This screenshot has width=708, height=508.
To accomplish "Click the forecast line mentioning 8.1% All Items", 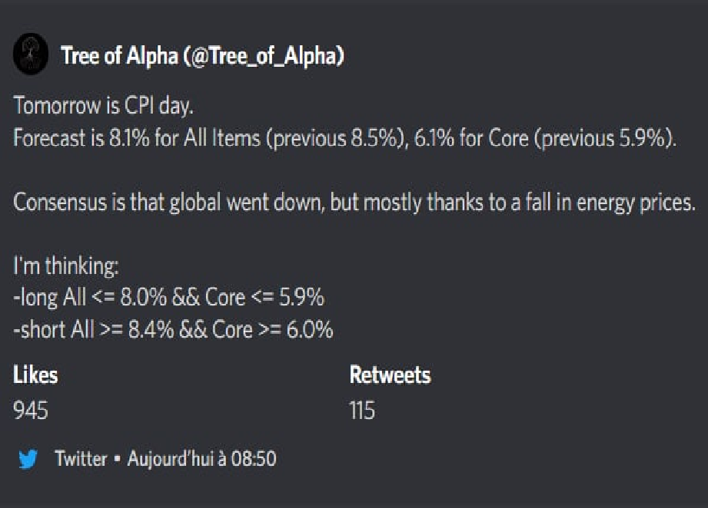I will tap(345, 138).
